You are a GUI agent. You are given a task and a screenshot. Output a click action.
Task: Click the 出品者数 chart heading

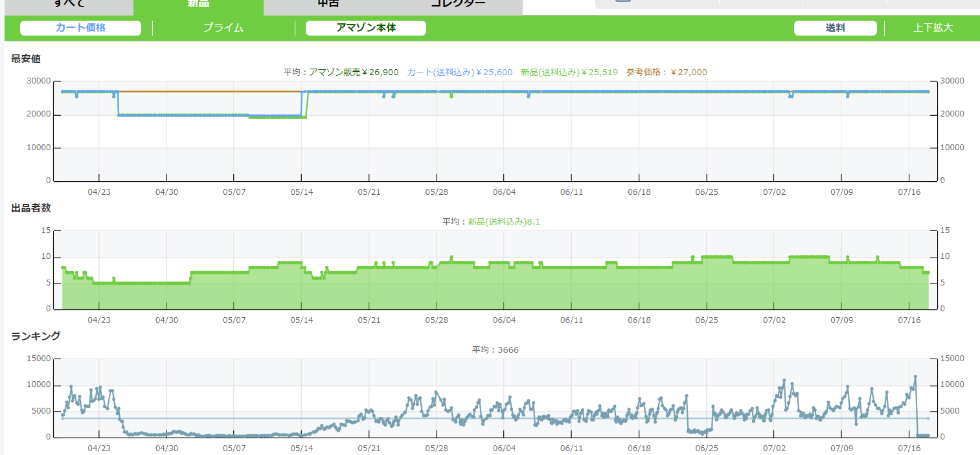click(31, 208)
